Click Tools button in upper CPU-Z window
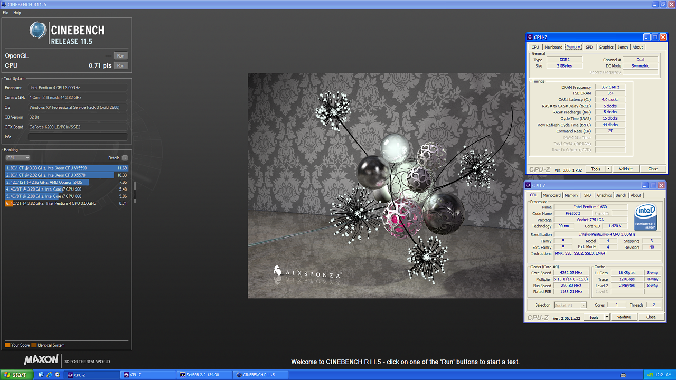The width and height of the screenshot is (676, 380). click(596, 169)
